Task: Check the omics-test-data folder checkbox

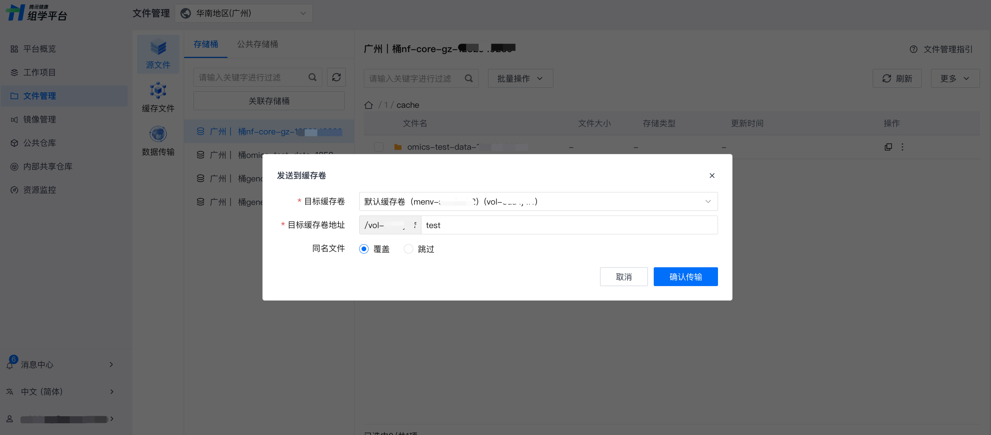Action: click(x=379, y=147)
